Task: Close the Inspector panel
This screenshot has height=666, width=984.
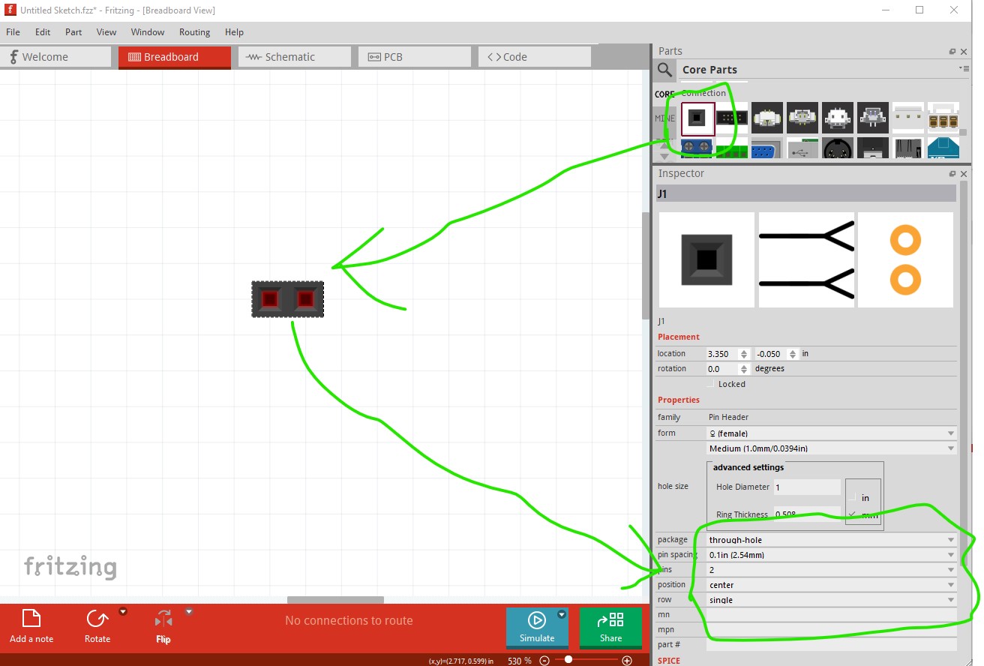Action: click(964, 174)
